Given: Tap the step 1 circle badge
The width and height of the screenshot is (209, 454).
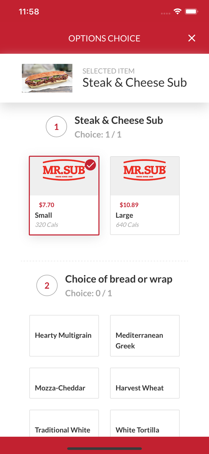Looking at the screenshot, I should click(56, 127).
